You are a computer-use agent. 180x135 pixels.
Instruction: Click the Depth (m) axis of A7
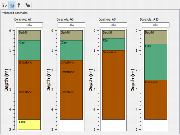coord(6,80)
